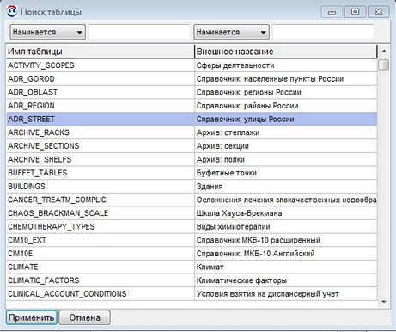Select the CLIMATIC_FACTORS table row
The image size is (396, 332).
(x=192, y=280)
